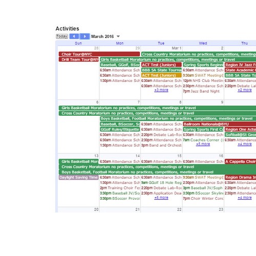Open the Spring Sports Beginning event
Viewport: 256px width, 256px height.
[203, 65]
